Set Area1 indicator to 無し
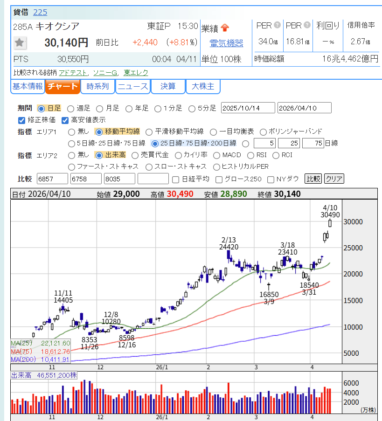Screen dimensions: 382x421 click(71, 132)
